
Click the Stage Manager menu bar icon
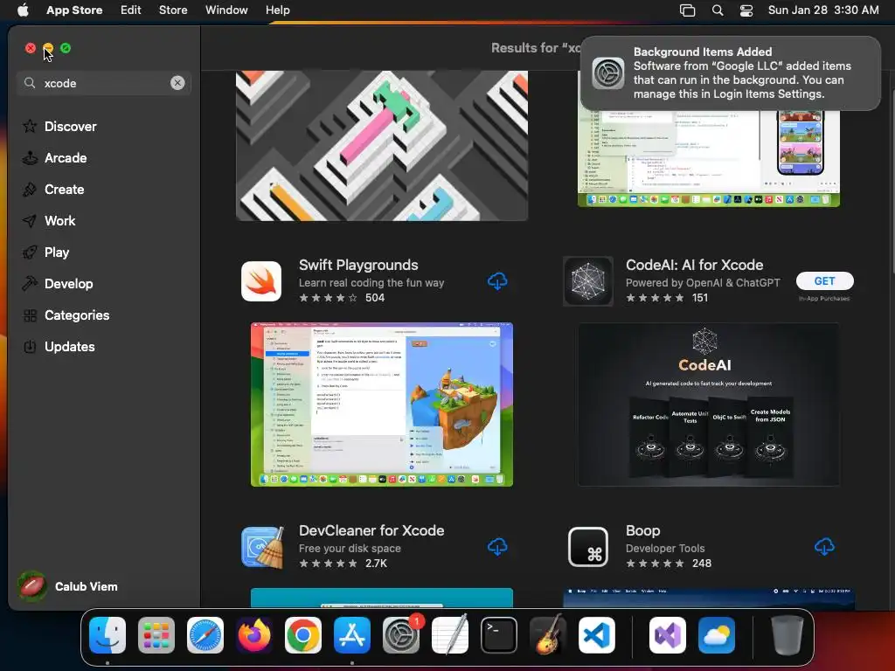coord(687,10)
